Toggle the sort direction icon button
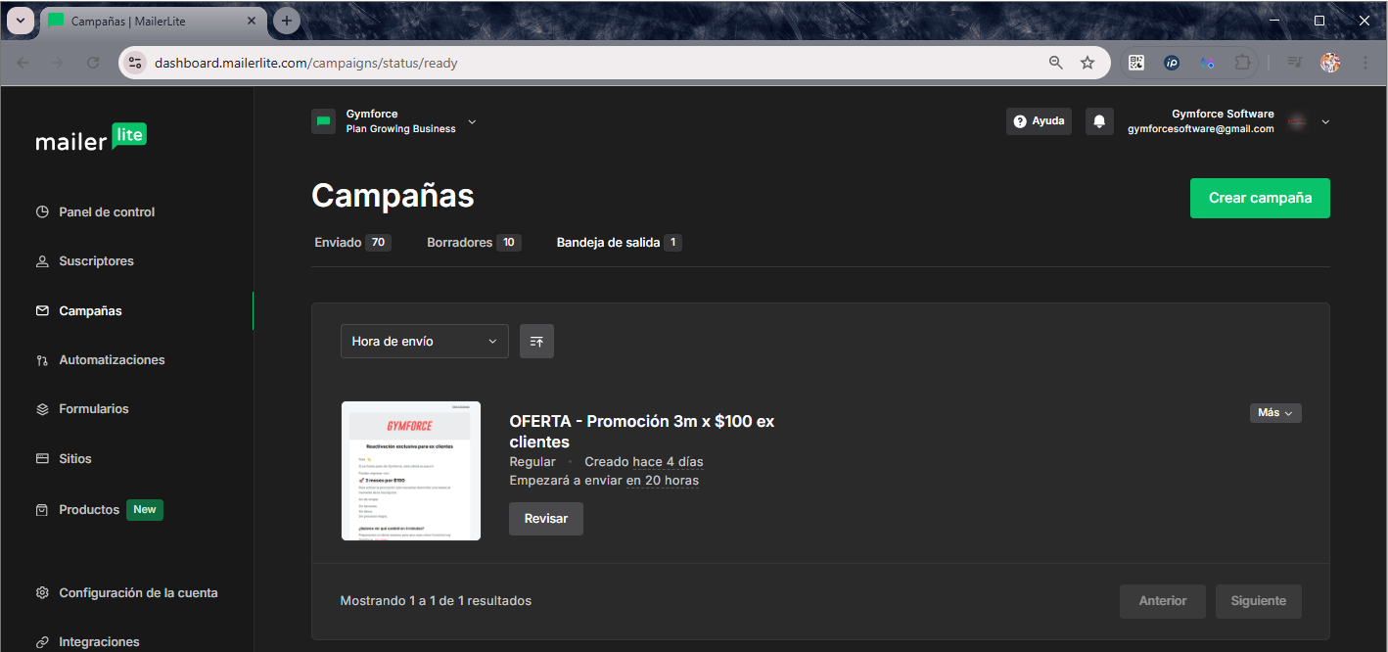Image resolution: width=1388 pixels, height=652 pixels. click(x=536, y=341)
